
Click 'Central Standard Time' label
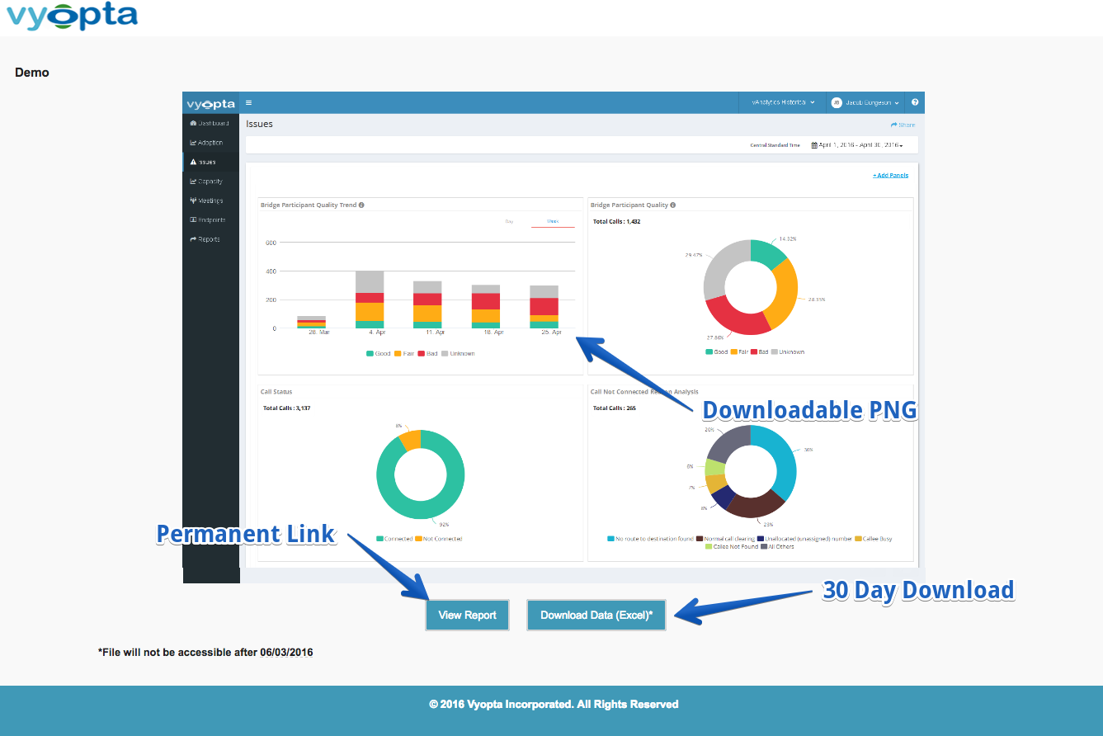[x=775, y=145]
